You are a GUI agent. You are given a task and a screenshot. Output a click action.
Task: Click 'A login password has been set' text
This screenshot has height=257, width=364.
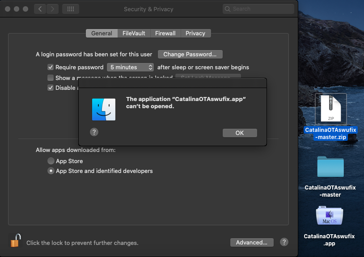coord(94,54)
